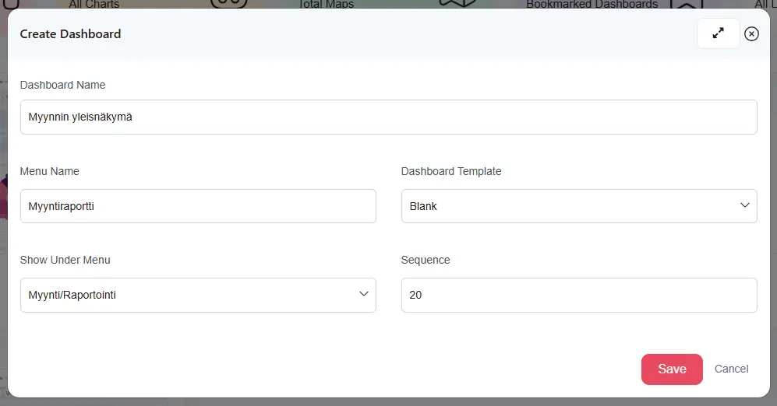Click the Dashboard Name label
Viewport: 777px width, 406px height.
click(62, 85)
